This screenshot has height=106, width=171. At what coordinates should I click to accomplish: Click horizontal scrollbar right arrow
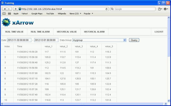[x=165, y=104]
